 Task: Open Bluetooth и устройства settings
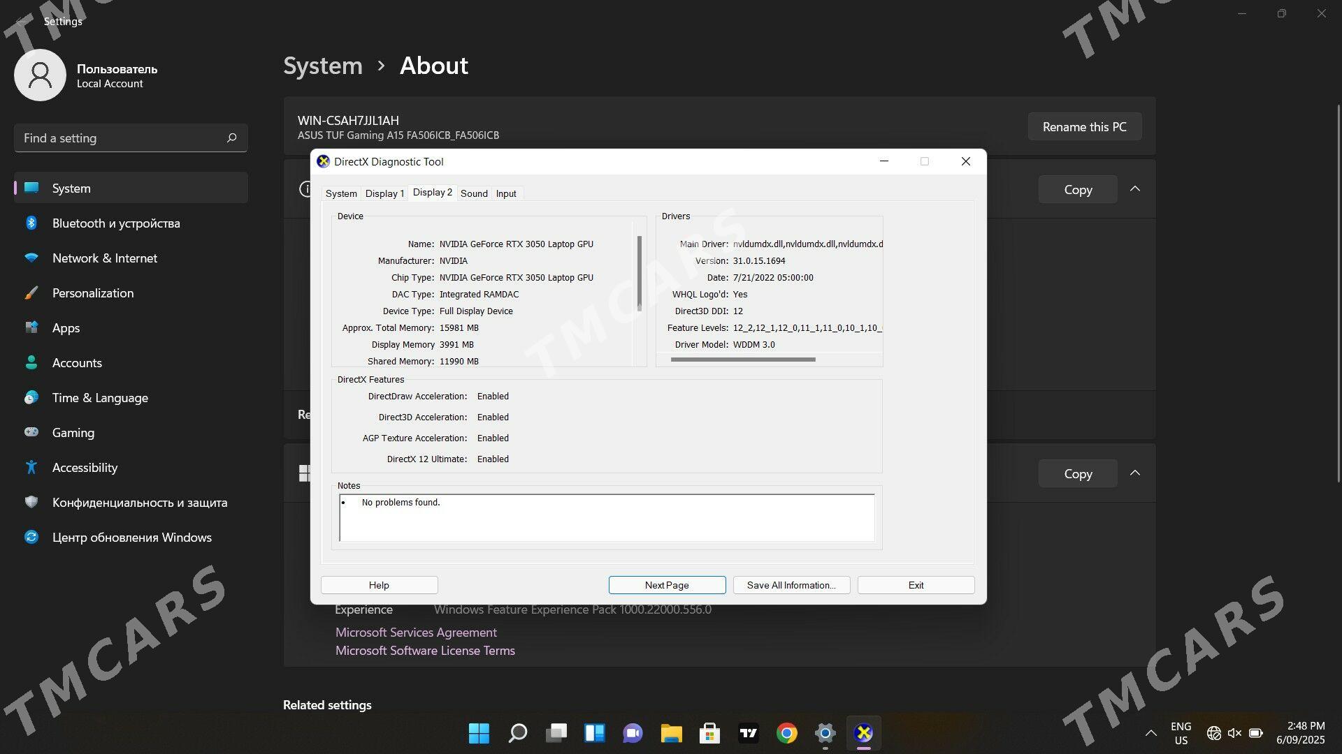pos(131,223)
